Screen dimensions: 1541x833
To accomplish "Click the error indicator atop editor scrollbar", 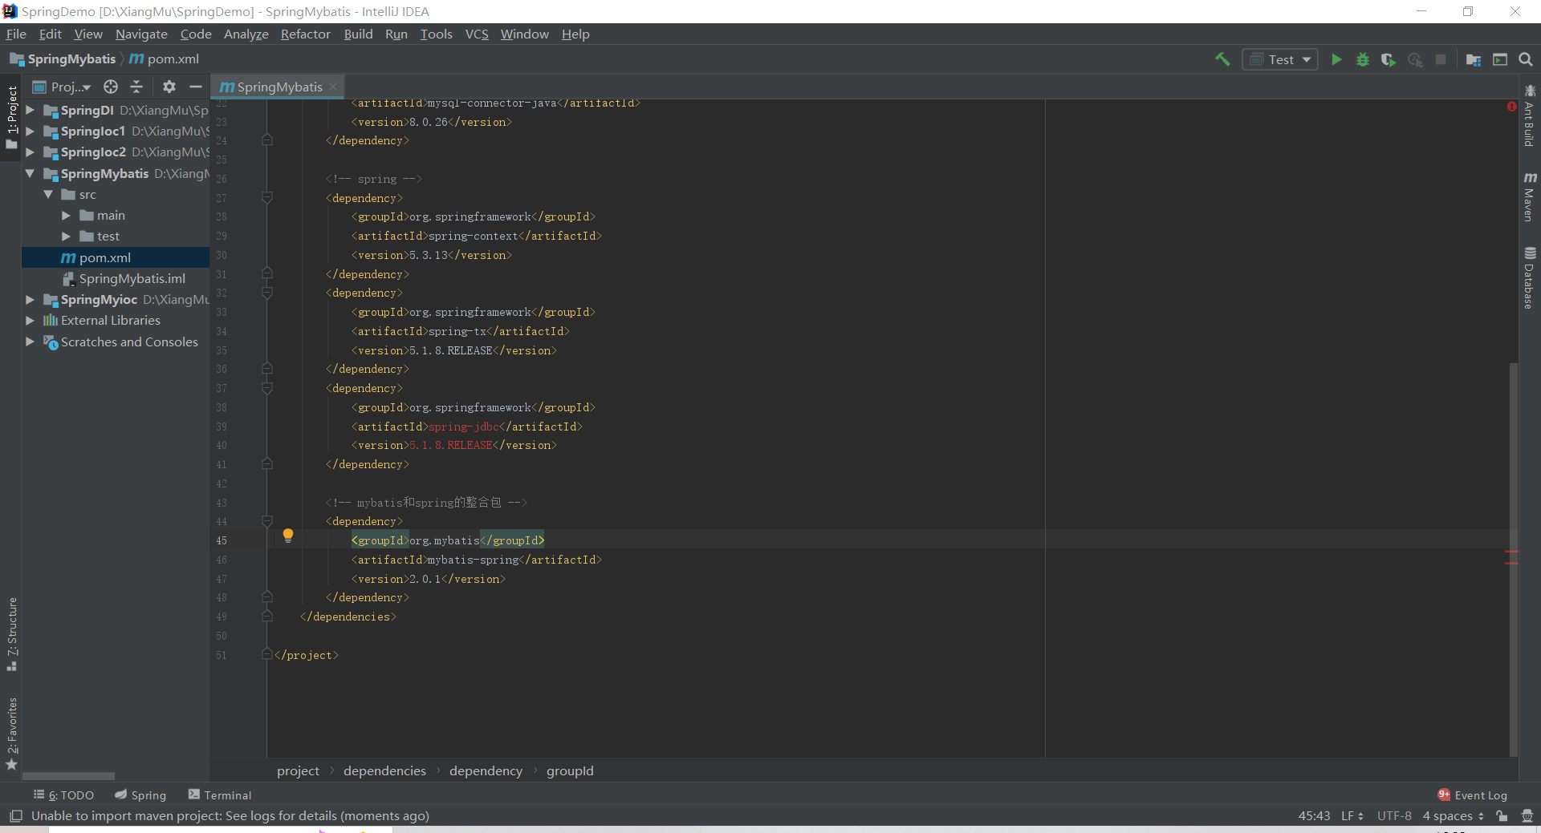I will [1511, 106].
